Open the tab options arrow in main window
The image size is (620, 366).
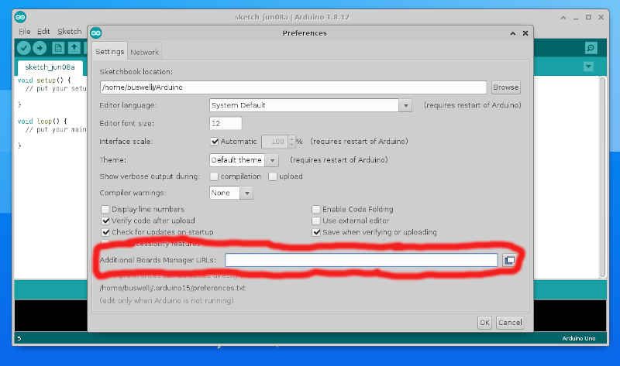click(x=588, y=67)
